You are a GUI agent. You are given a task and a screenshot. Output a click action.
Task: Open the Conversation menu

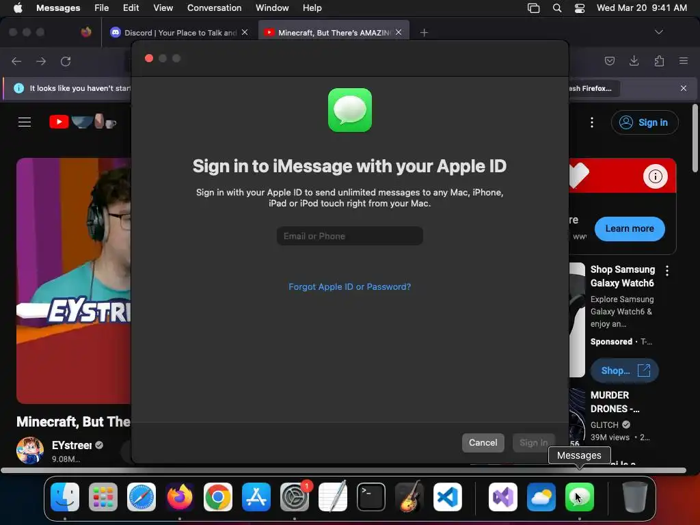(x=214, y=8)
